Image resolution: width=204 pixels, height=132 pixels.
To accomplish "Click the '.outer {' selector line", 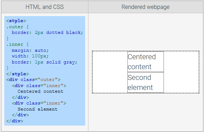I will pos(18,27).
